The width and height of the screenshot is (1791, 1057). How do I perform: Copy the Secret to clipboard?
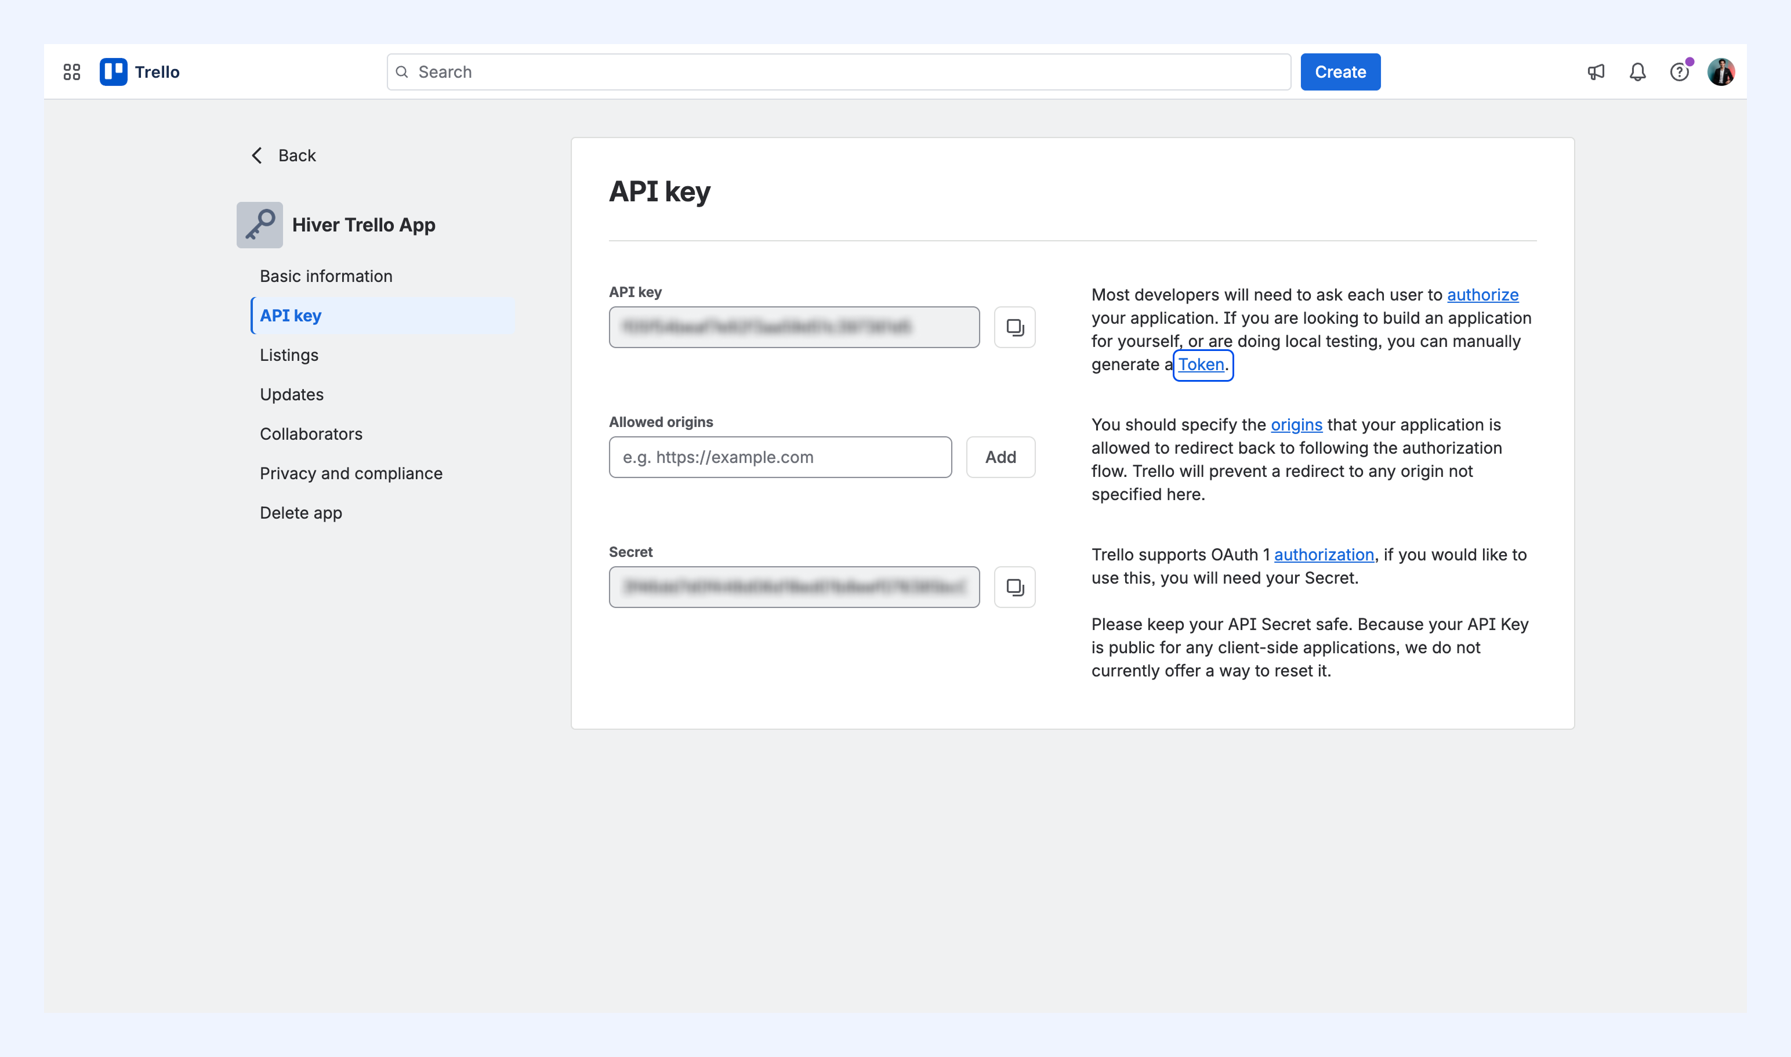click(x=1015, y=587)
